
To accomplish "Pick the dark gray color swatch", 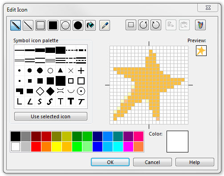I will click(26, 136).
